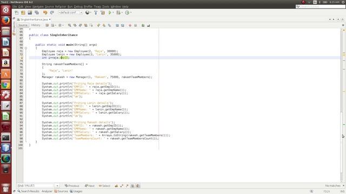Open the default config combo box

click(70, 12)
